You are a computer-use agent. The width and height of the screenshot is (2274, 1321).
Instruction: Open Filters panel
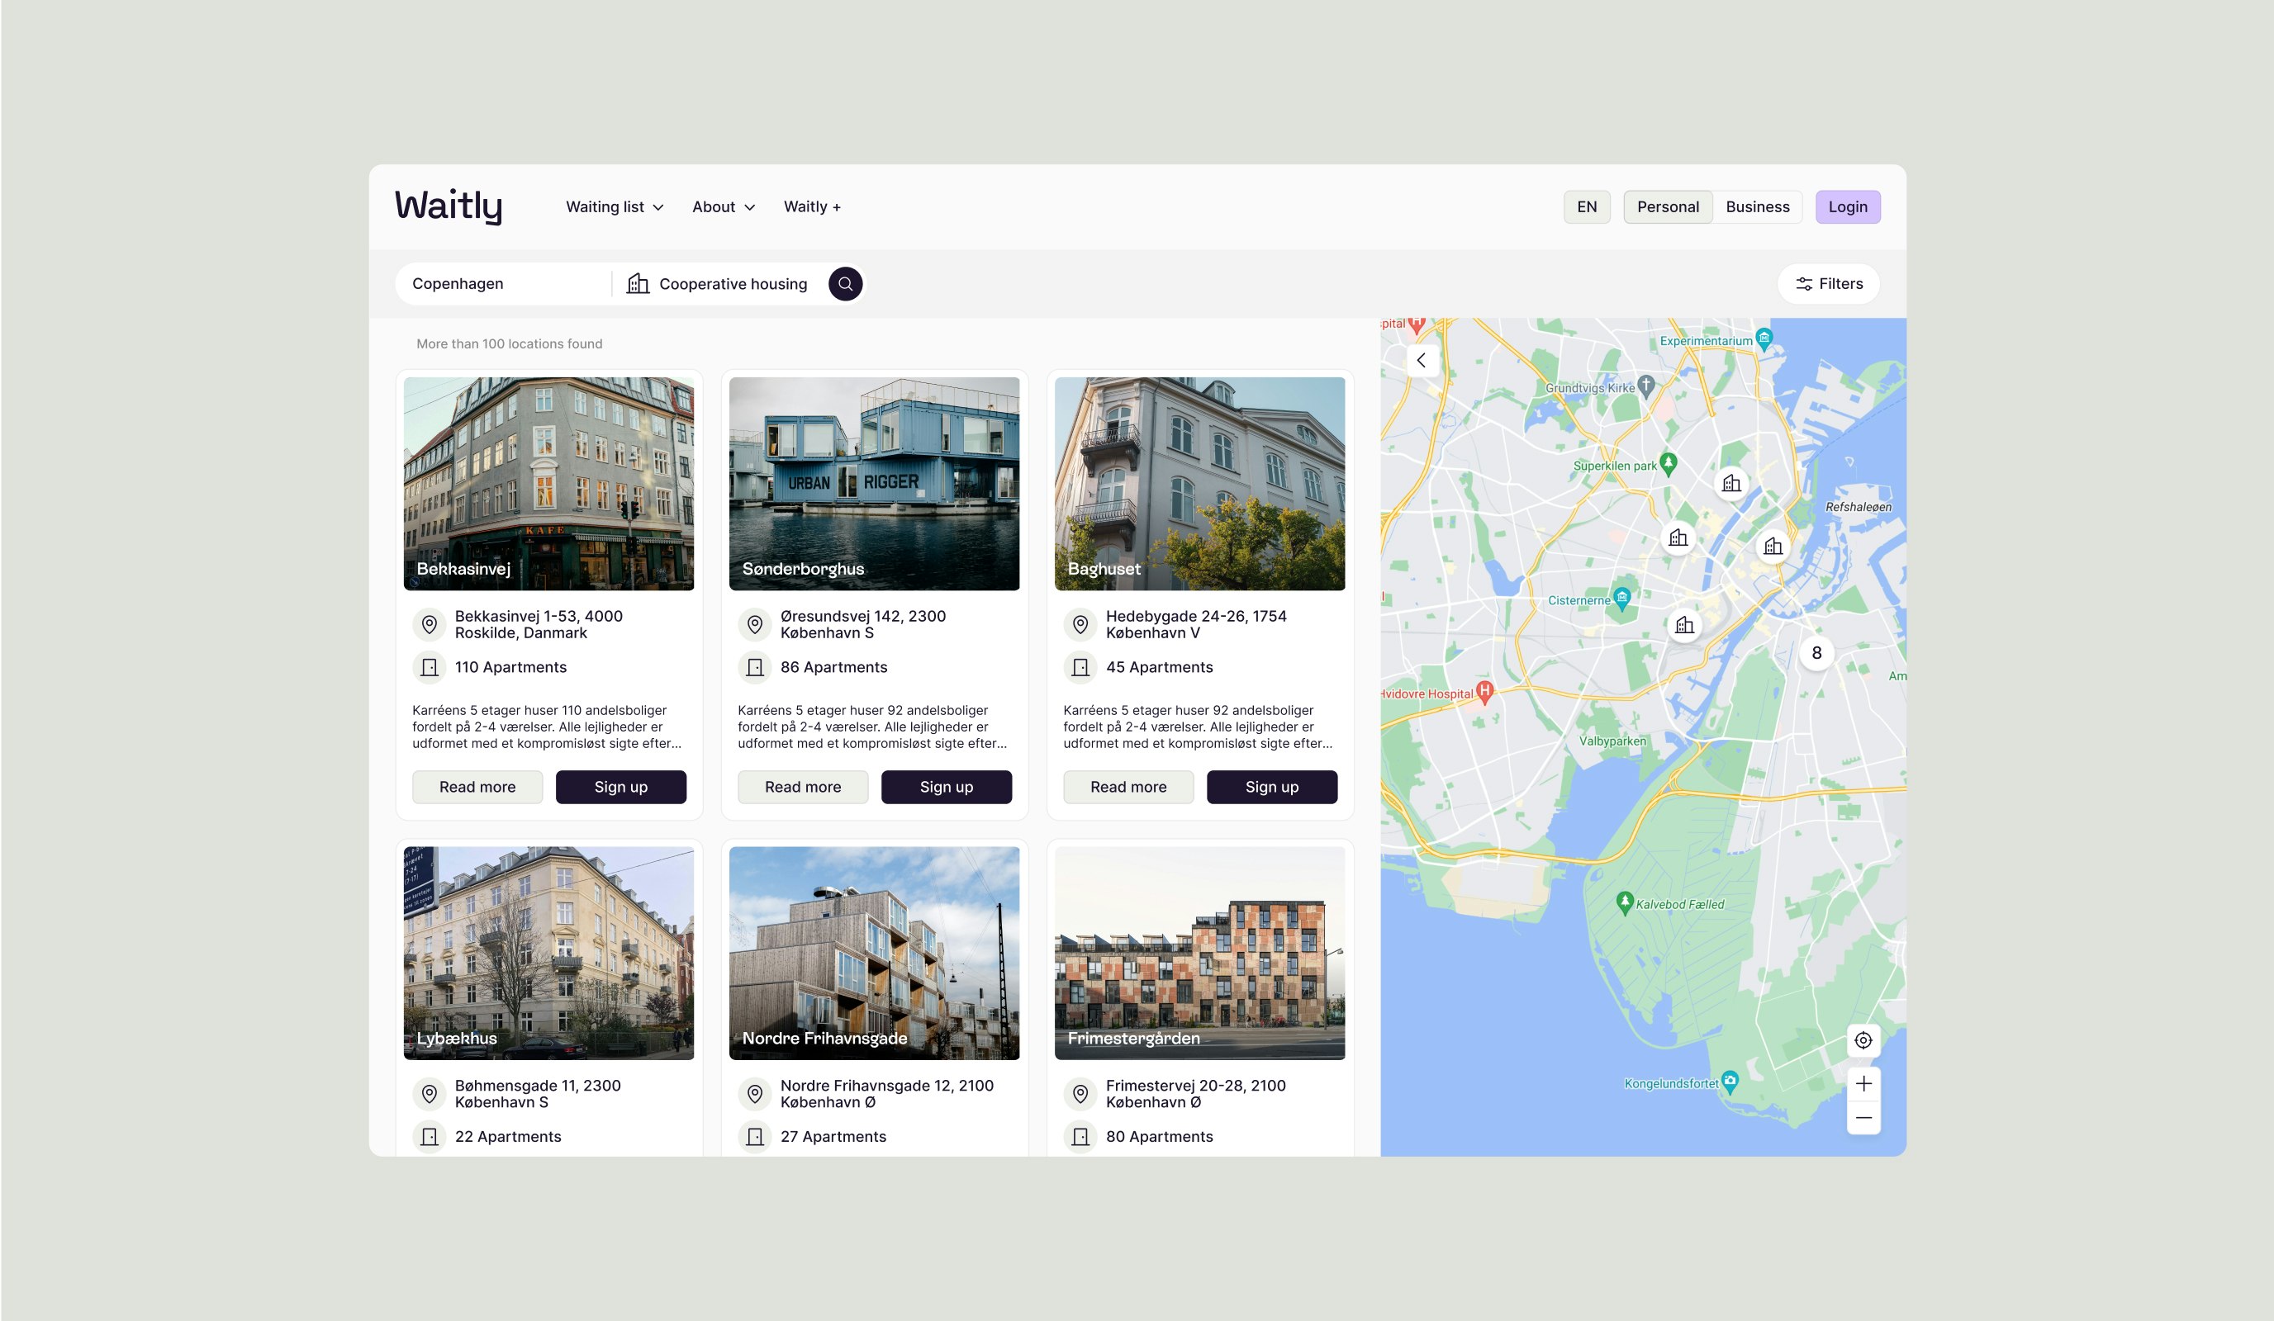(x=1828, y=284)
